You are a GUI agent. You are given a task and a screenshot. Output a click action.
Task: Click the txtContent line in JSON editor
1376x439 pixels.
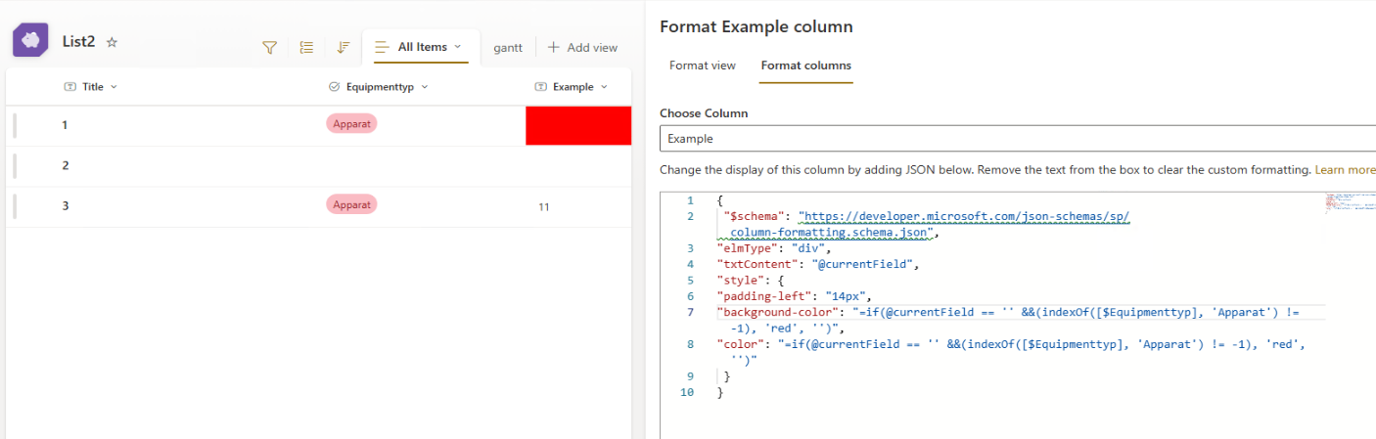(x=818, y=264)
